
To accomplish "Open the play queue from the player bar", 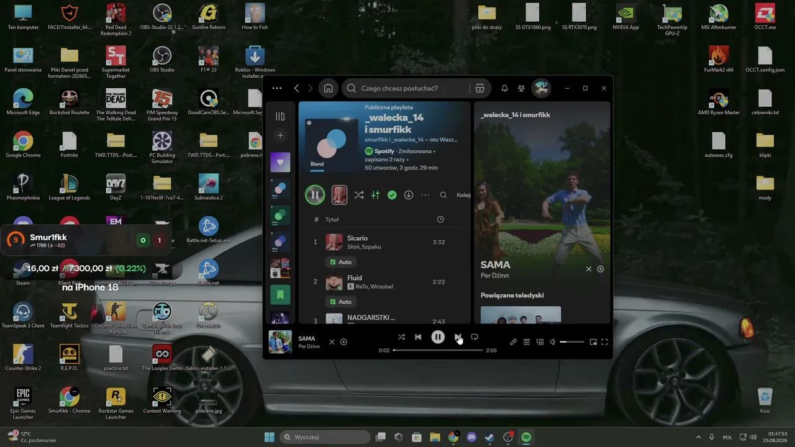I will click(527, 342).
